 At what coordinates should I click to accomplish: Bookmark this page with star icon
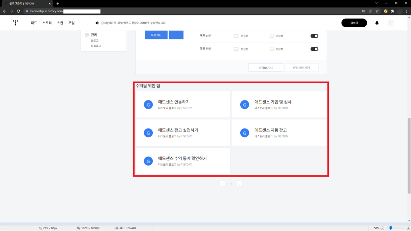377,11
